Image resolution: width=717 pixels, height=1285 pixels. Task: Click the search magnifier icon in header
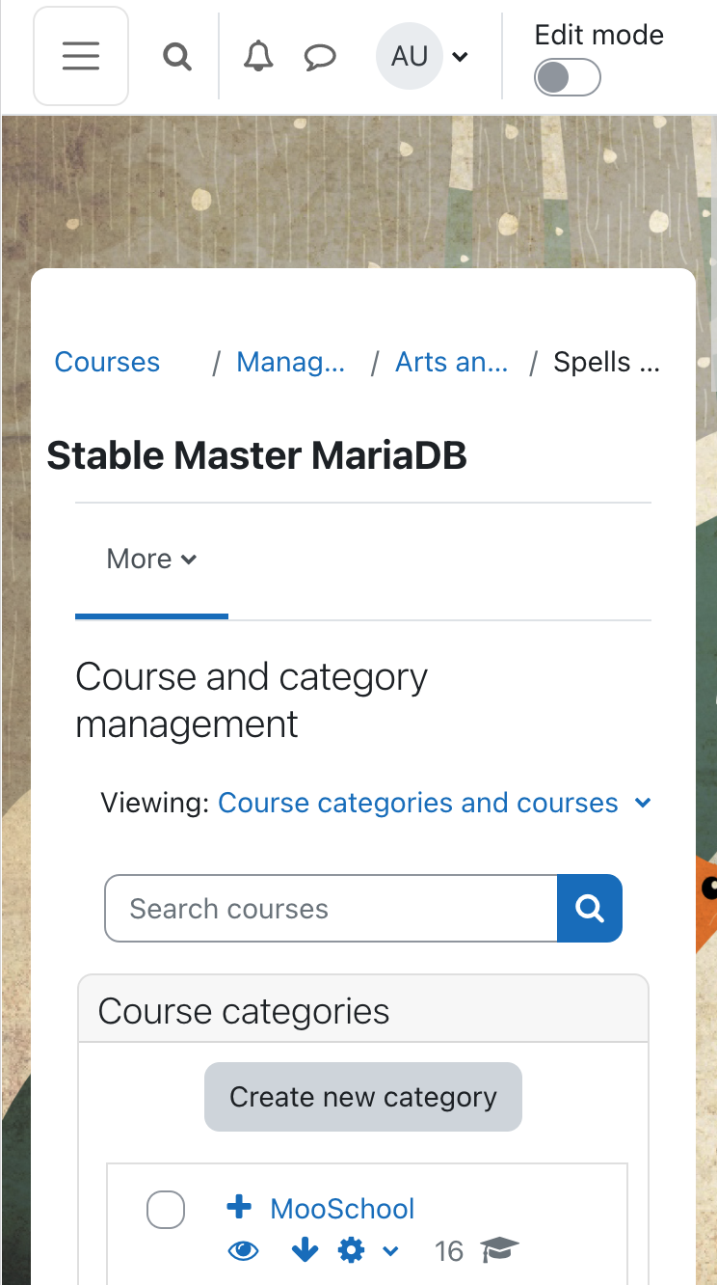point(176,57)
